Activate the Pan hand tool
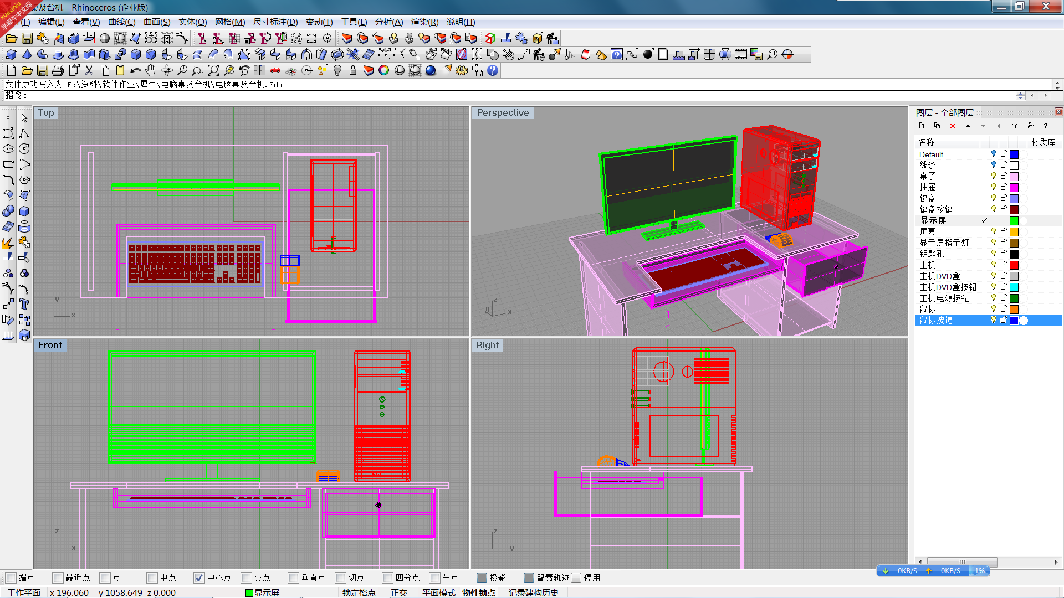This screenshot has width=1064, height=598. (x=151, y=70)
